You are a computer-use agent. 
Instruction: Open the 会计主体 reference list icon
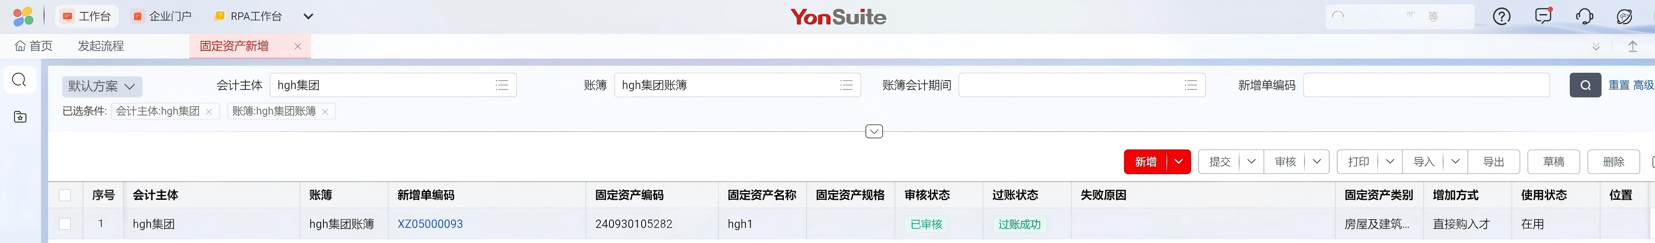(x=502, y=85)
